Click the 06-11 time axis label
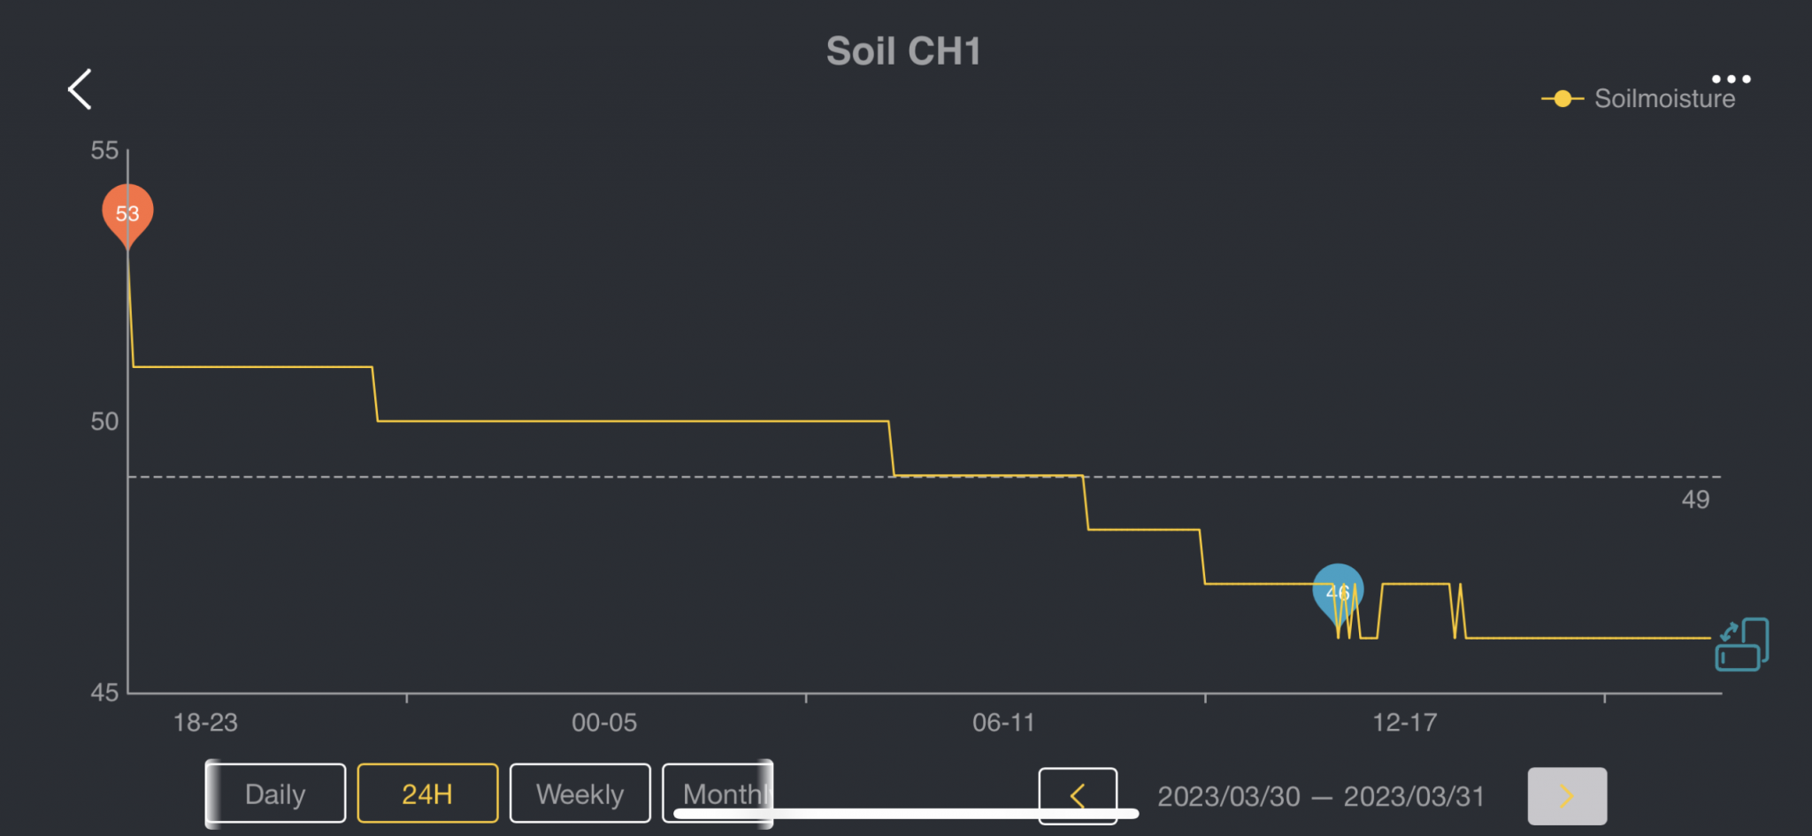This screenshot has height=836, width=1812. point(1002,723)
